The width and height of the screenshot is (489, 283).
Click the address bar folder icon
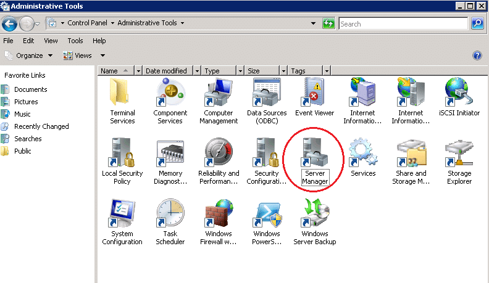(x=52, y=23)
